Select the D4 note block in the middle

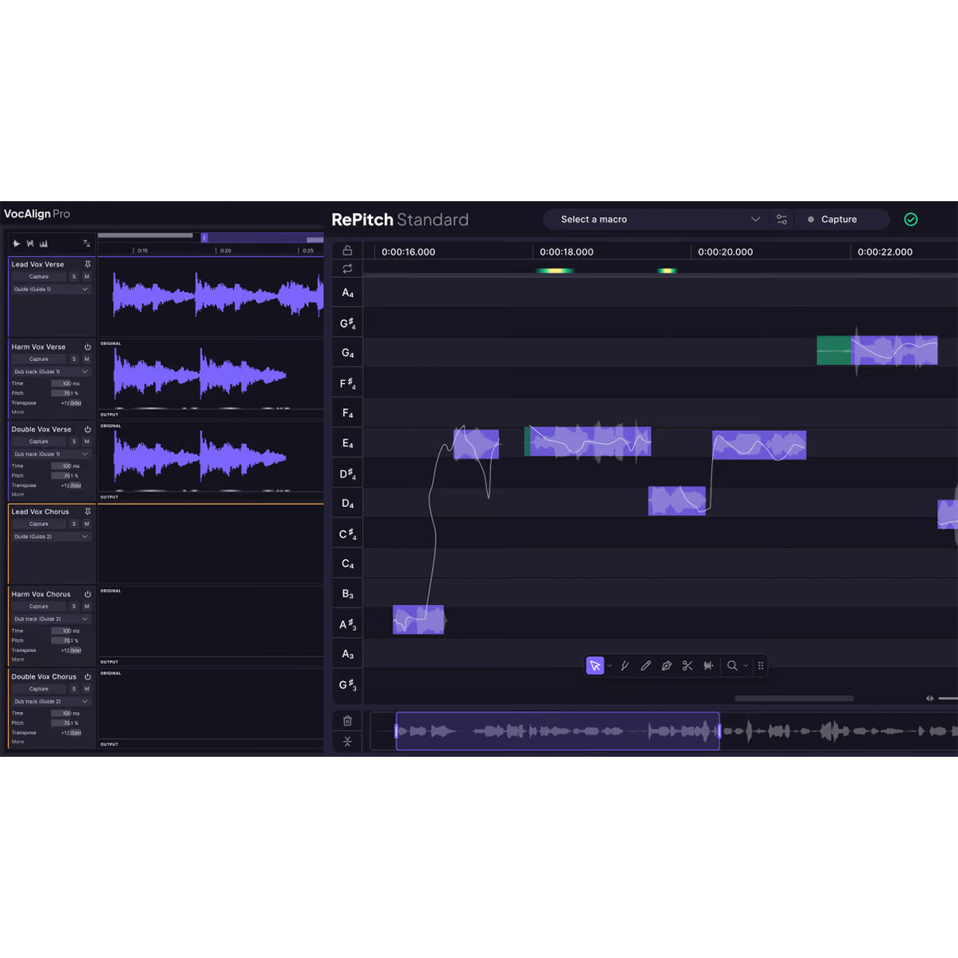[x=677, y=501]
